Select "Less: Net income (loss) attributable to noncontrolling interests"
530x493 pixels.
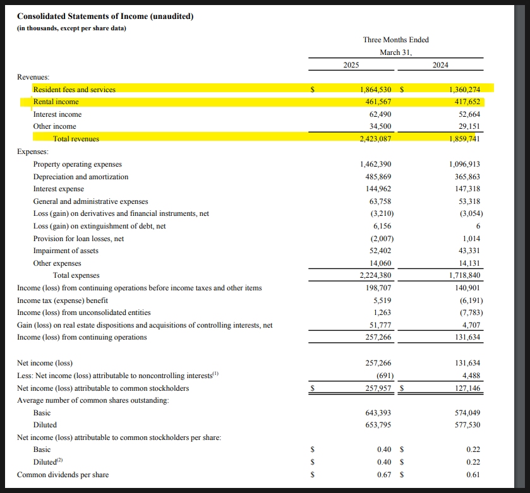click(x=117, y=375)
